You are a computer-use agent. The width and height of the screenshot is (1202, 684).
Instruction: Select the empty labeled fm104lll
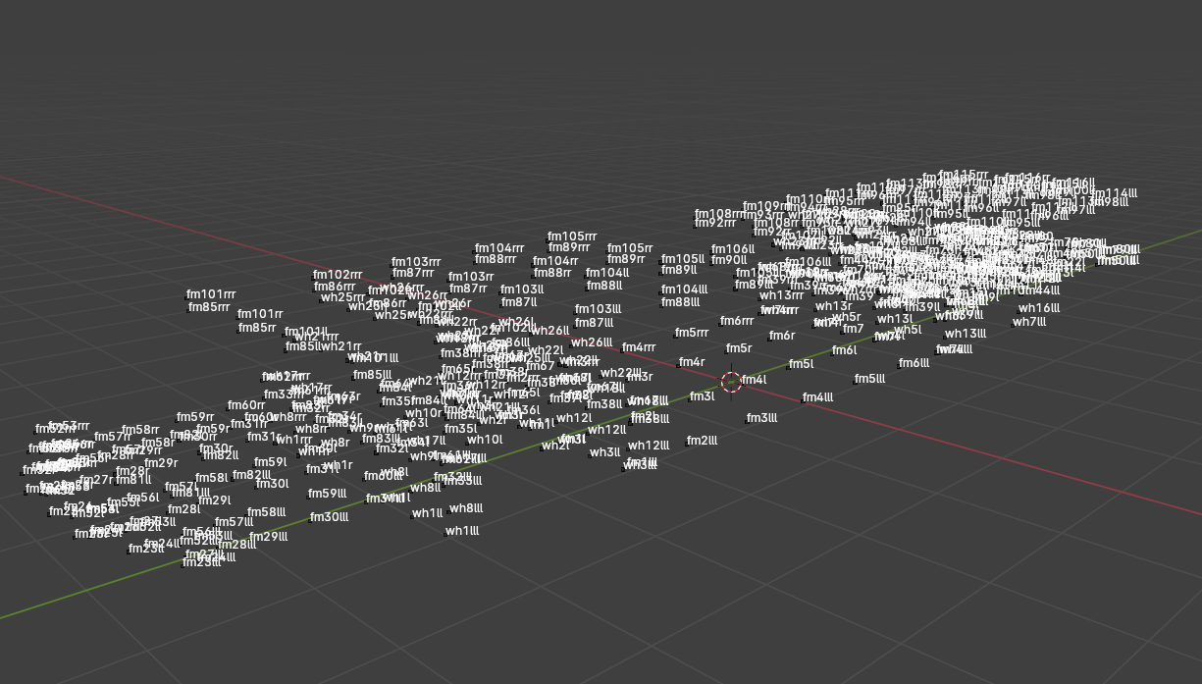click(x=685, y=289)
